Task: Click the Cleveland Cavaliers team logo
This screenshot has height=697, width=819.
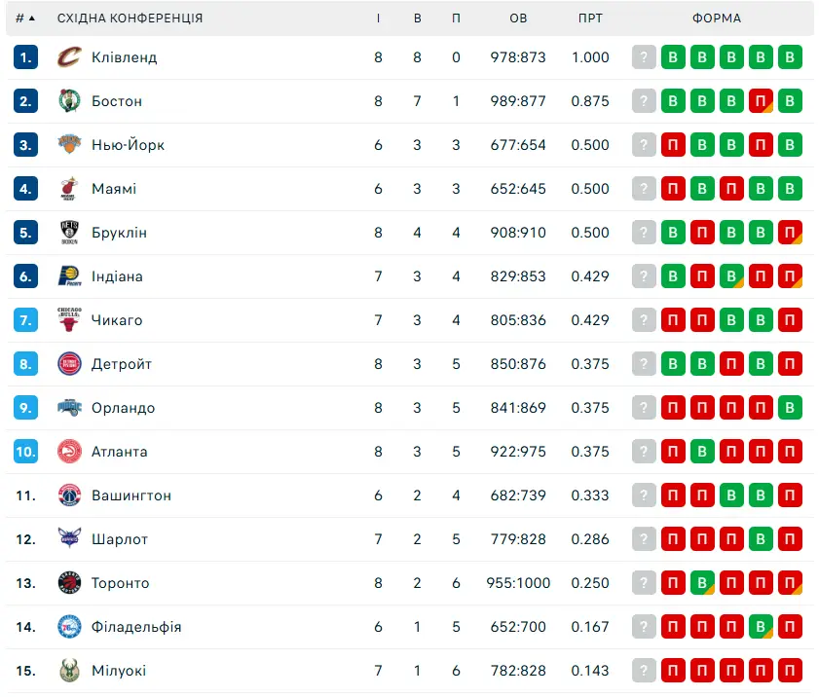Action: tap(69, 56)
